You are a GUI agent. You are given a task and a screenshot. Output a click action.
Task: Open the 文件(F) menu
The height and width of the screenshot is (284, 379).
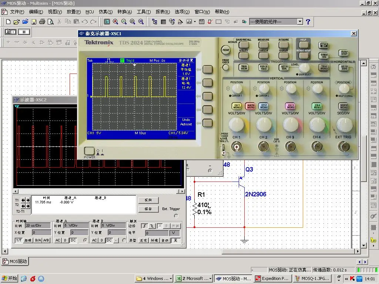(x=17, y=12)
